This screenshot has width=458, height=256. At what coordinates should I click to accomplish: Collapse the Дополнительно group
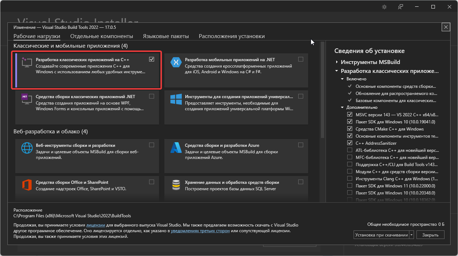coord(342,107)
